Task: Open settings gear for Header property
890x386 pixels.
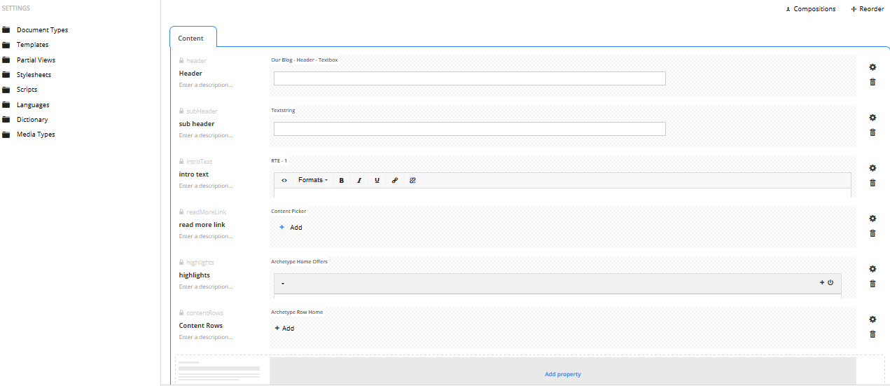Action: (872, 67)
